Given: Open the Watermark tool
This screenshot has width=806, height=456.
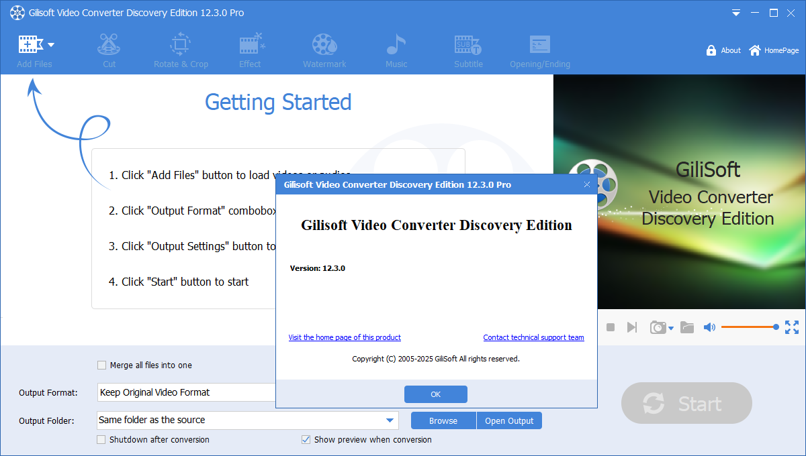Looking at the screenshot, I should pyautogui.click(x=324, y=51).
